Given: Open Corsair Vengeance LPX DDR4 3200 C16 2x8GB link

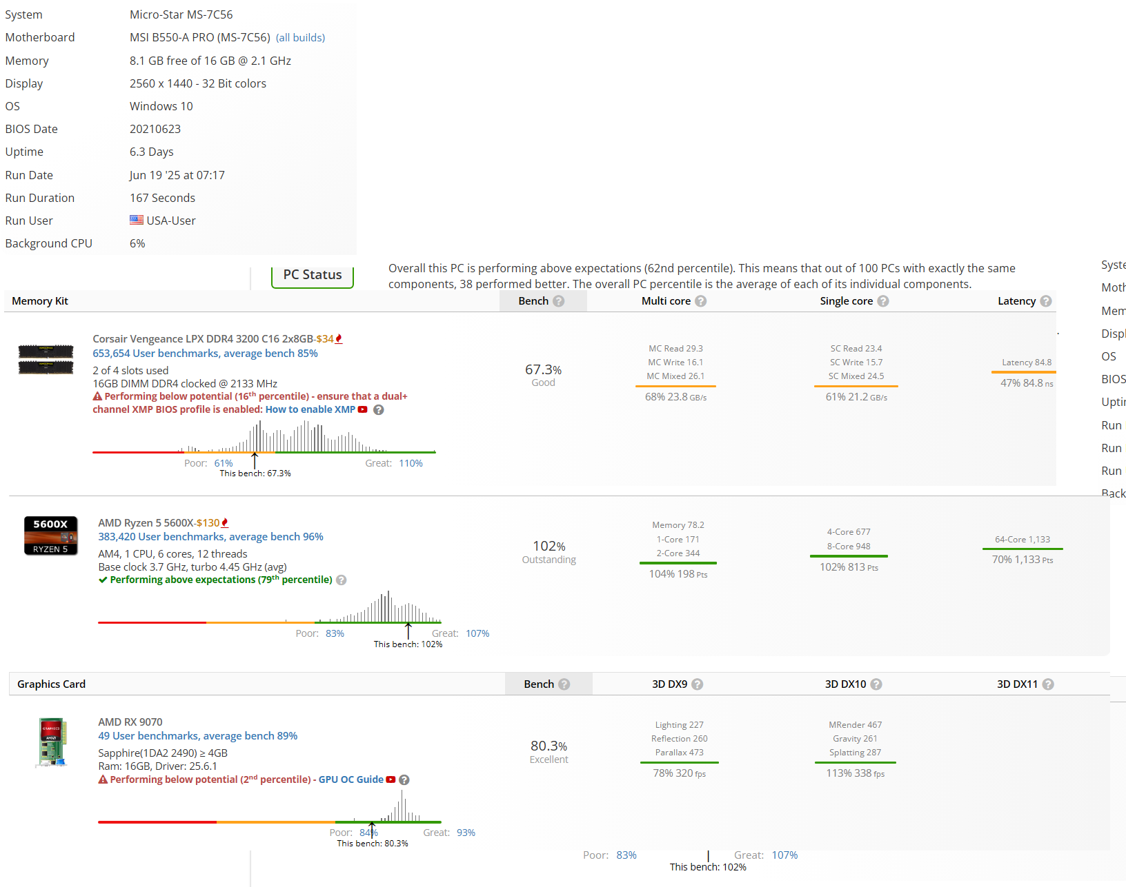Looking at the screenshot, I should click(x=203, y=338).
